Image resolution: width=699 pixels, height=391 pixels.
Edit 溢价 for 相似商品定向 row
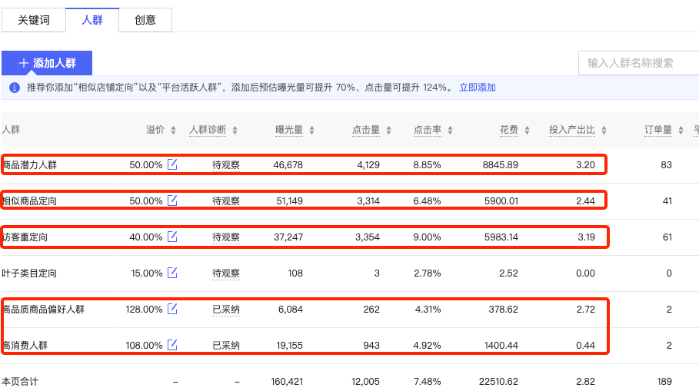[x=172, y=200]
